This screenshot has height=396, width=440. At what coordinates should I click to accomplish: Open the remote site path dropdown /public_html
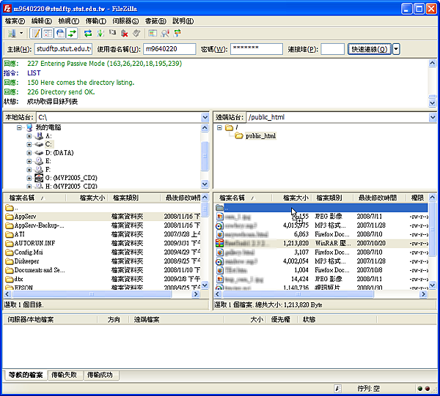[x=433, y=117]
